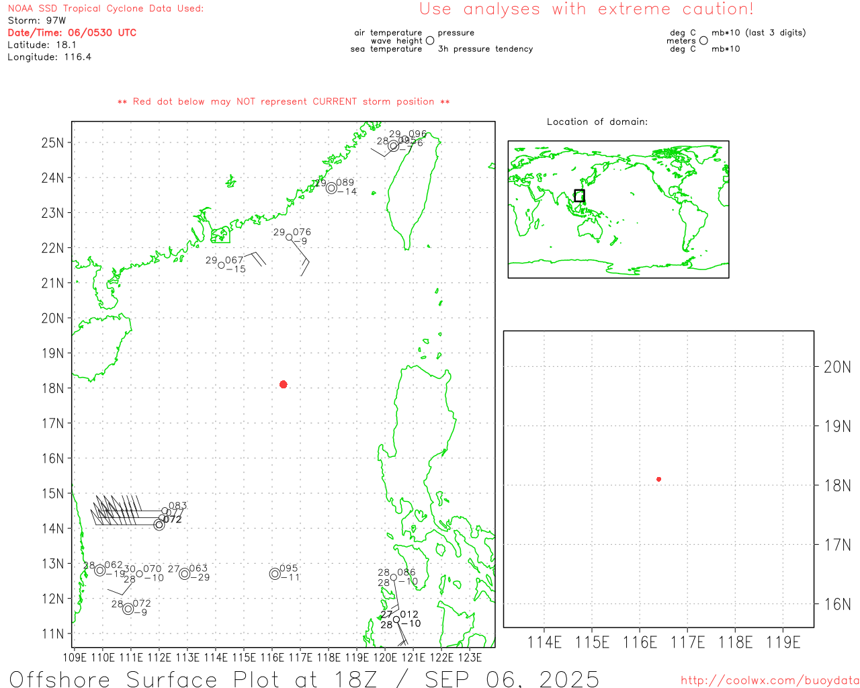Click the -29 pressure tendency value
860x688 pixels.
[x=200, y=578]
